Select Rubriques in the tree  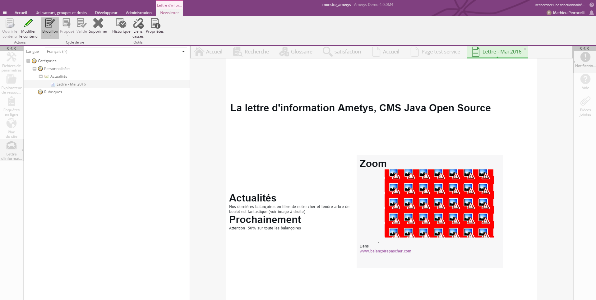pyautogui.click(x=53, y=92)
